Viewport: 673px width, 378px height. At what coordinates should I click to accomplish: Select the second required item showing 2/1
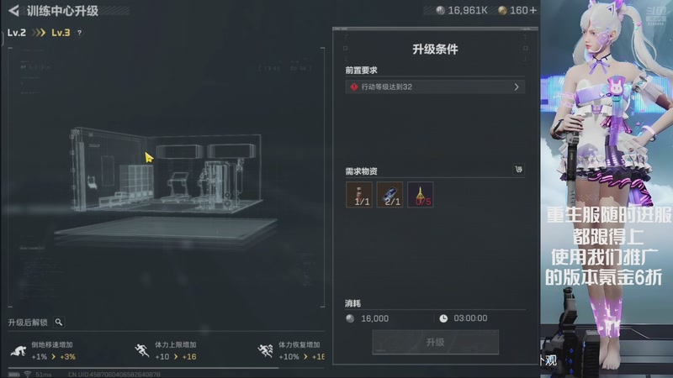[x=389, y=195]
